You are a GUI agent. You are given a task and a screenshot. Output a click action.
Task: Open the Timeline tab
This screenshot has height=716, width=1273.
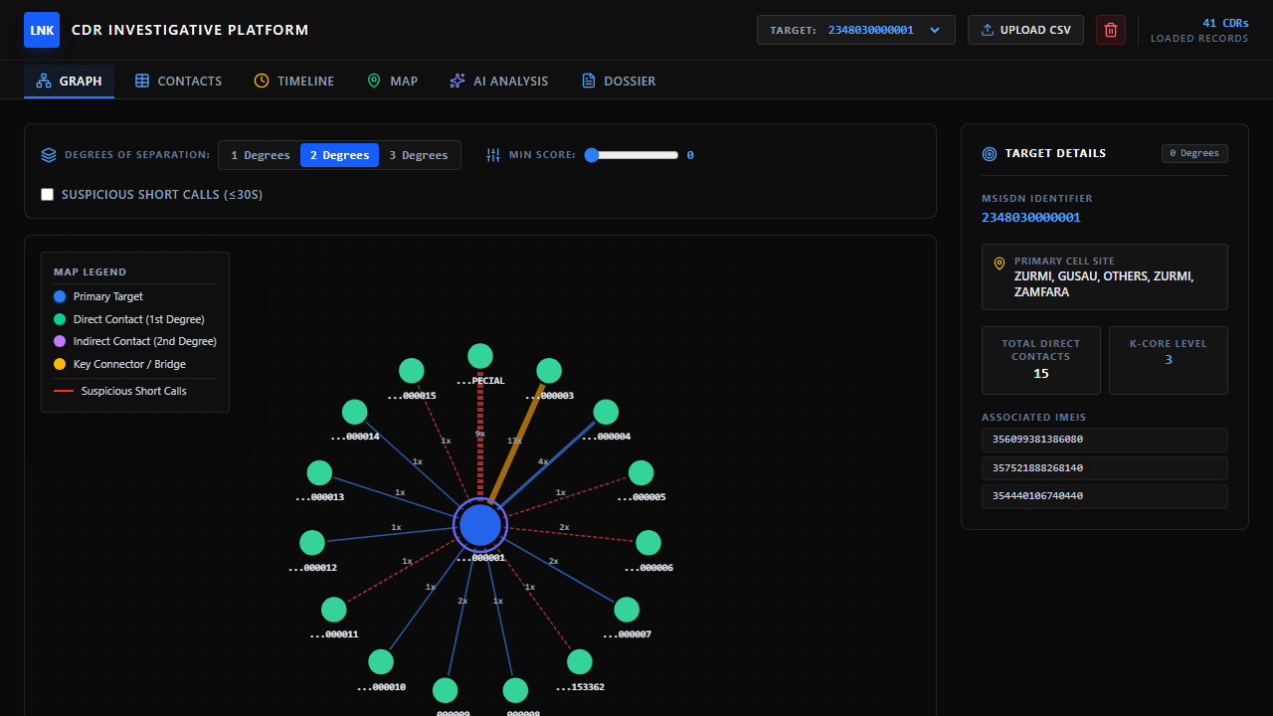pyautogui.click(x=294, y=82)
